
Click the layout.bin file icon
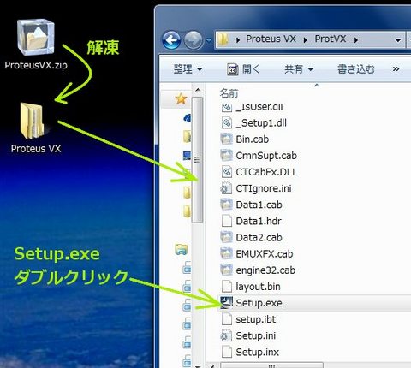pyautogui.click(x=227, y=287)
